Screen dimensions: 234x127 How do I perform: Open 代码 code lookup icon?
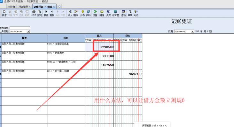click(88, 13)
